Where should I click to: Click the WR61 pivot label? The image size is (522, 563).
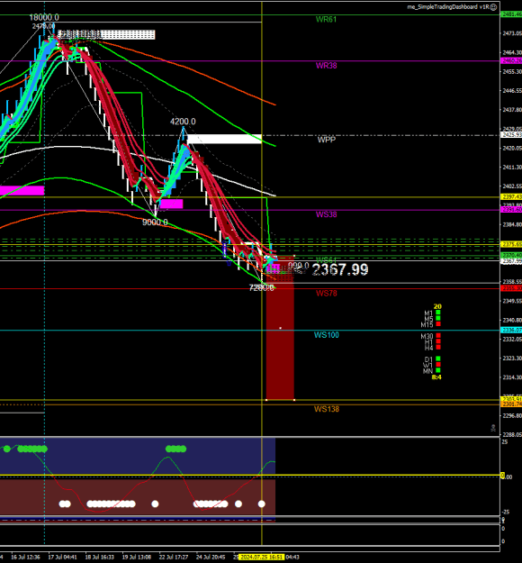coord(326,20)
